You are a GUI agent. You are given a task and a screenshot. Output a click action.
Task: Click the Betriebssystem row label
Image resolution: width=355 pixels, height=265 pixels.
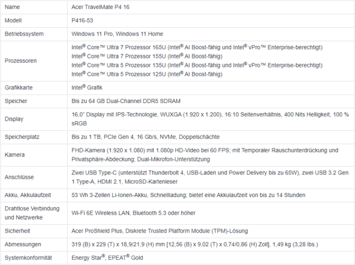point(24,34)
